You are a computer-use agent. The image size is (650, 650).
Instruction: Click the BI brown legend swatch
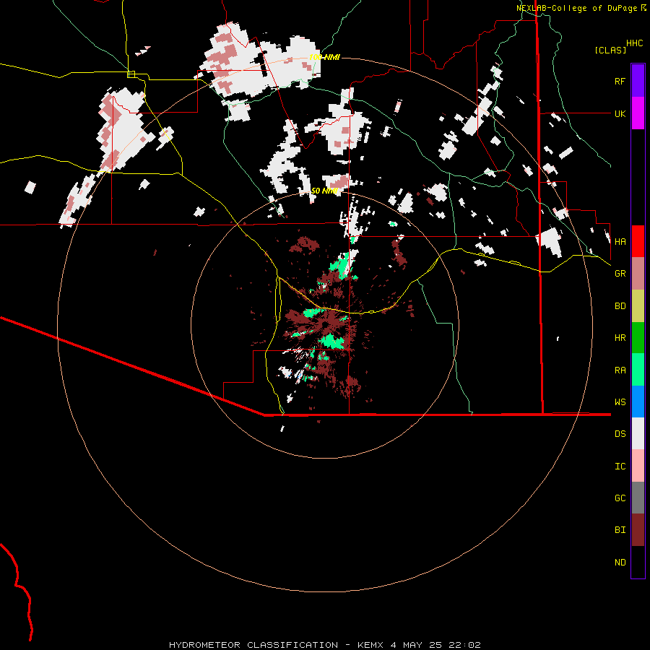point(638,530)
